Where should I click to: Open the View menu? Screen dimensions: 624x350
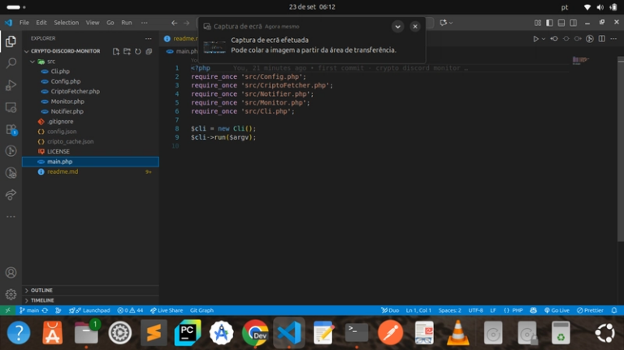point(93,23)
